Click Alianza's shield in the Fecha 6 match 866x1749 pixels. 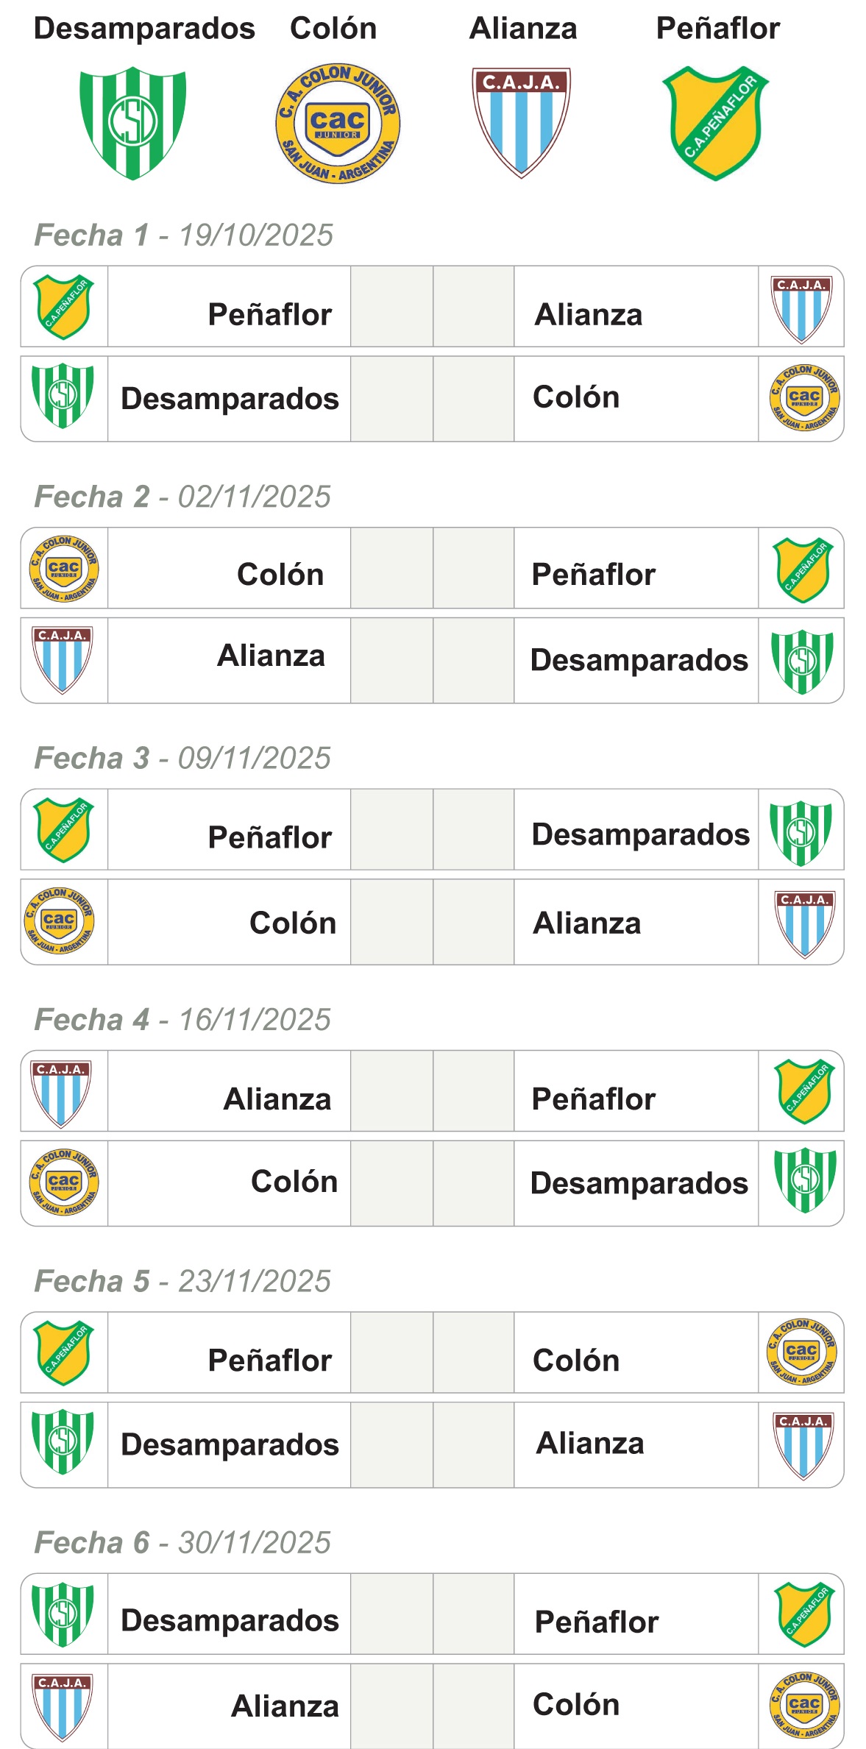point(63,1706)
